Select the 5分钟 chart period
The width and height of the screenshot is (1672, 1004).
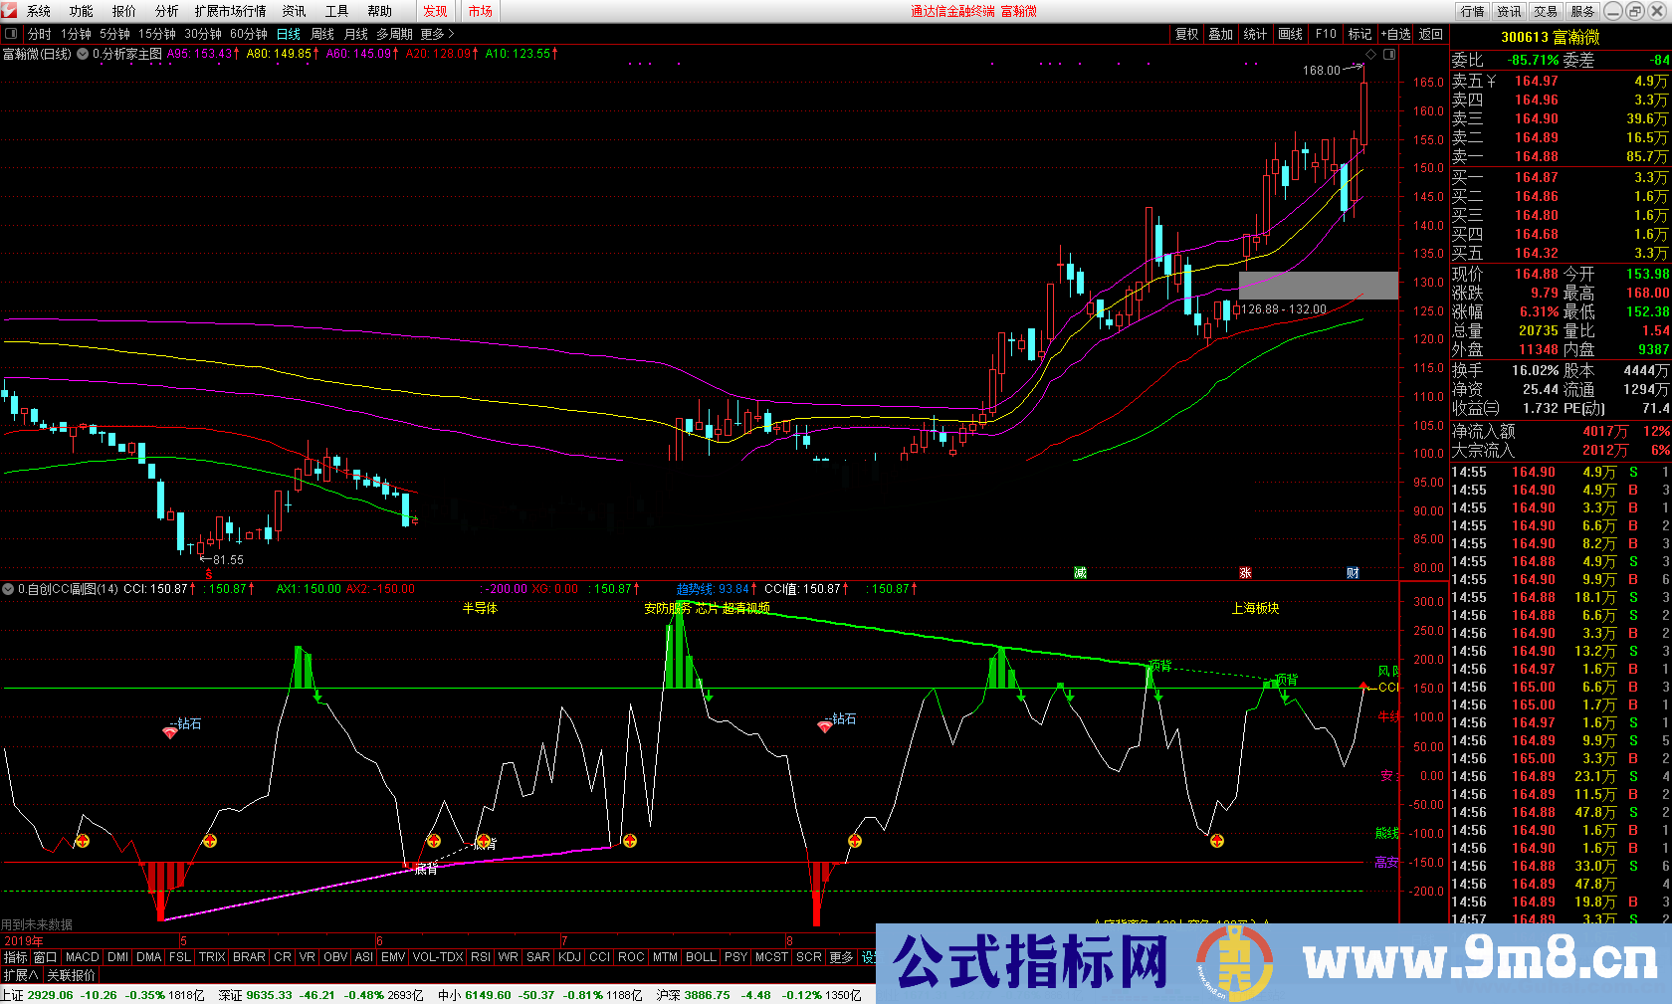[115, 34]
